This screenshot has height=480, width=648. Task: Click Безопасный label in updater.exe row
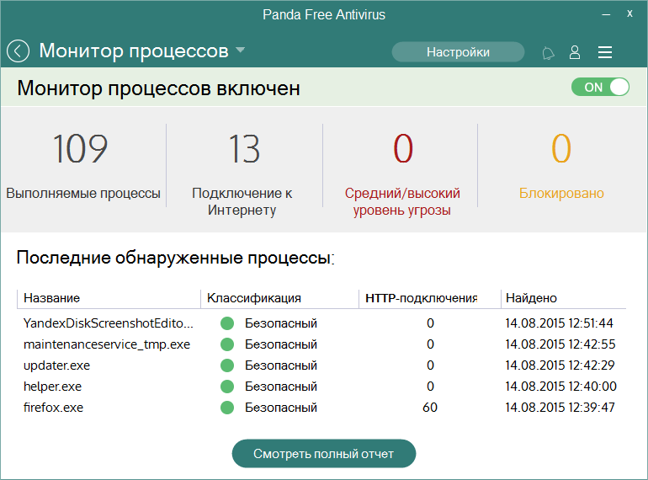click(281, 365)
